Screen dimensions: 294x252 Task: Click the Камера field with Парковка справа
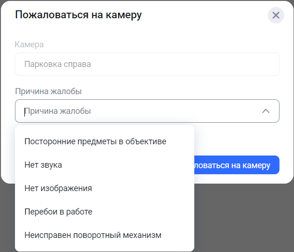pos(147,64)
